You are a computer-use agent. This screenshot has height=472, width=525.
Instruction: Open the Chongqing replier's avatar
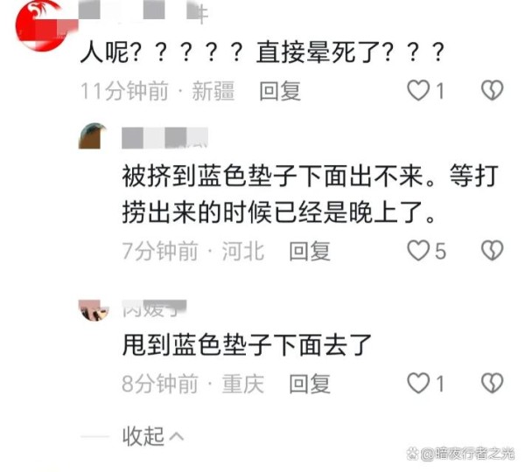(94, 310)
